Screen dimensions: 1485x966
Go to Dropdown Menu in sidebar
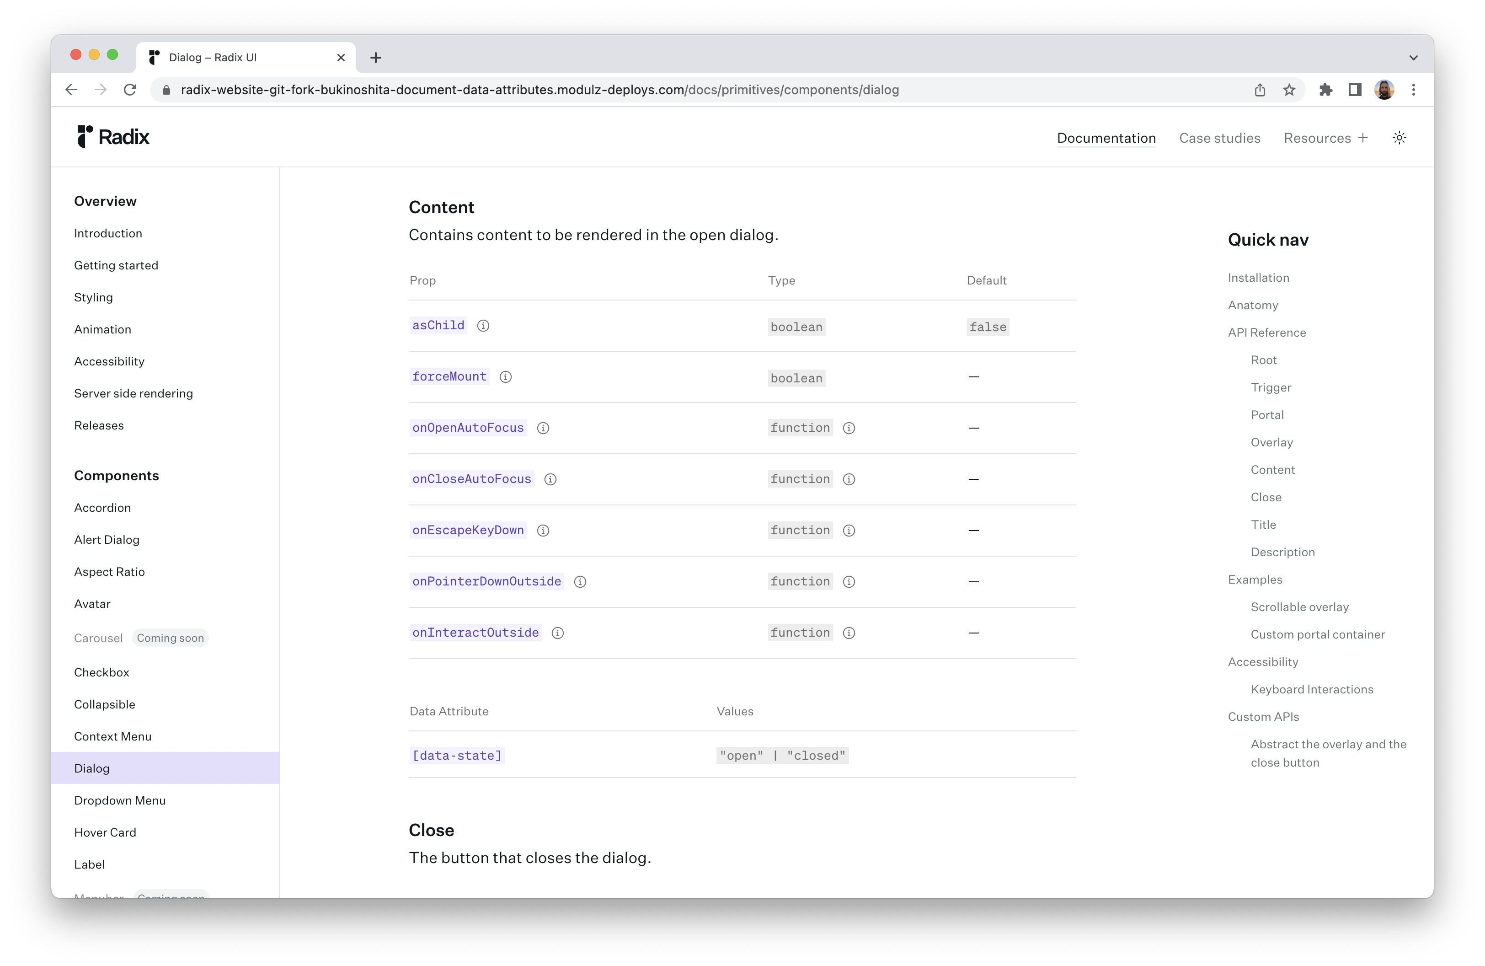[120, 800]
